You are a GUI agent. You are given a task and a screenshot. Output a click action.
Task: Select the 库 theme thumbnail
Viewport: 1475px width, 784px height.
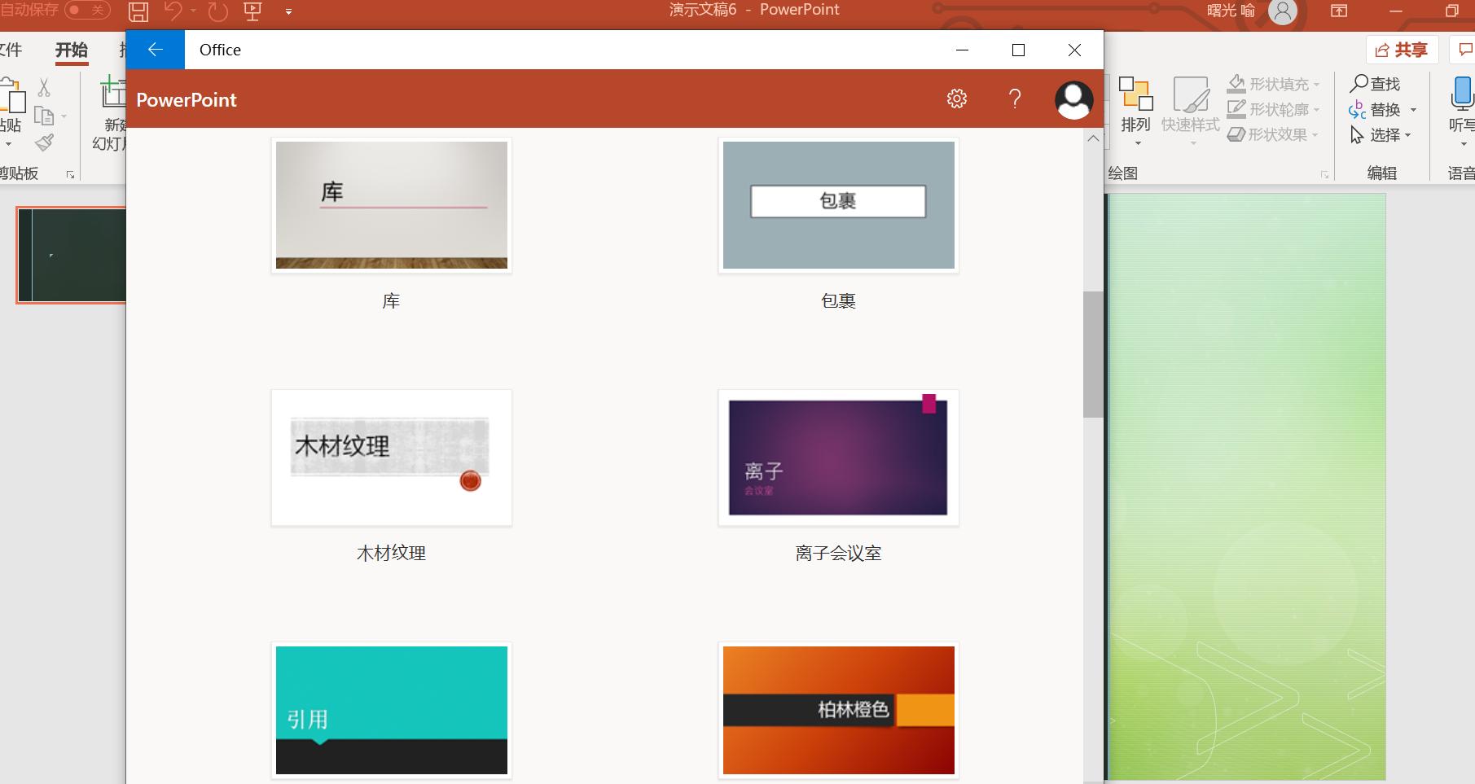tap(392, 205)
